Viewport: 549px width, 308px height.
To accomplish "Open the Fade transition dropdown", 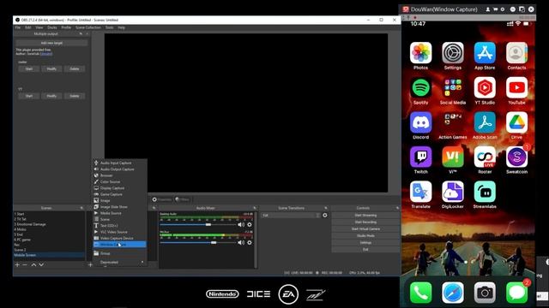I will (291, 216).
